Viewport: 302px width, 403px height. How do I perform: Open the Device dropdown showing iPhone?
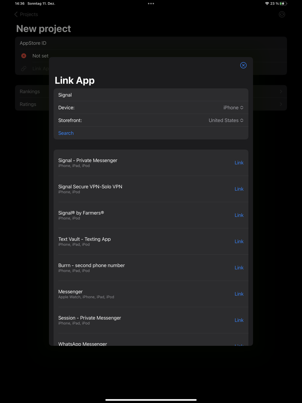tap(233, 108)
